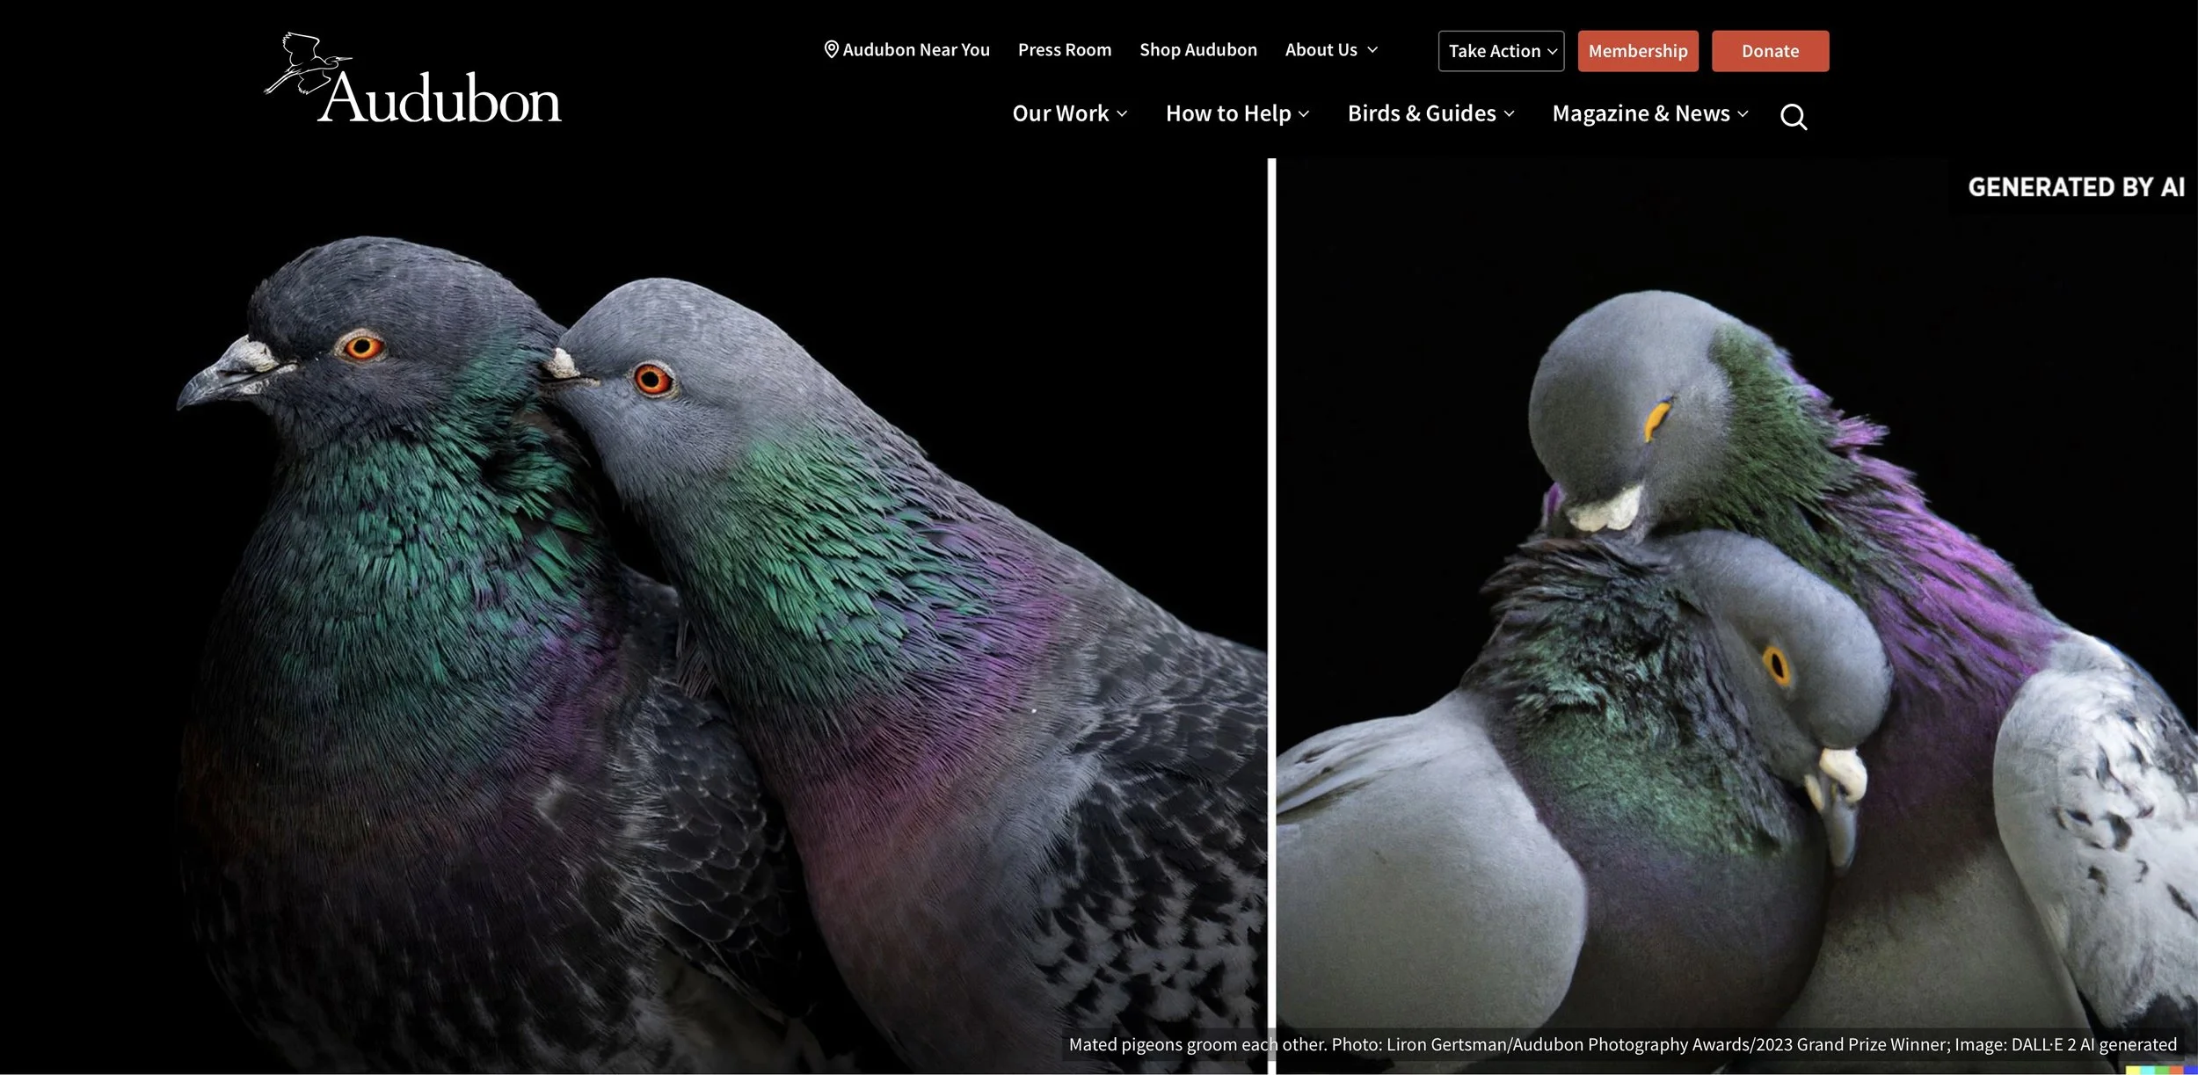Image resolution: width=2198 pixels, height=1075 pixels.
Task: Open search with the magnifying glass
Action: coord(1793,116)
